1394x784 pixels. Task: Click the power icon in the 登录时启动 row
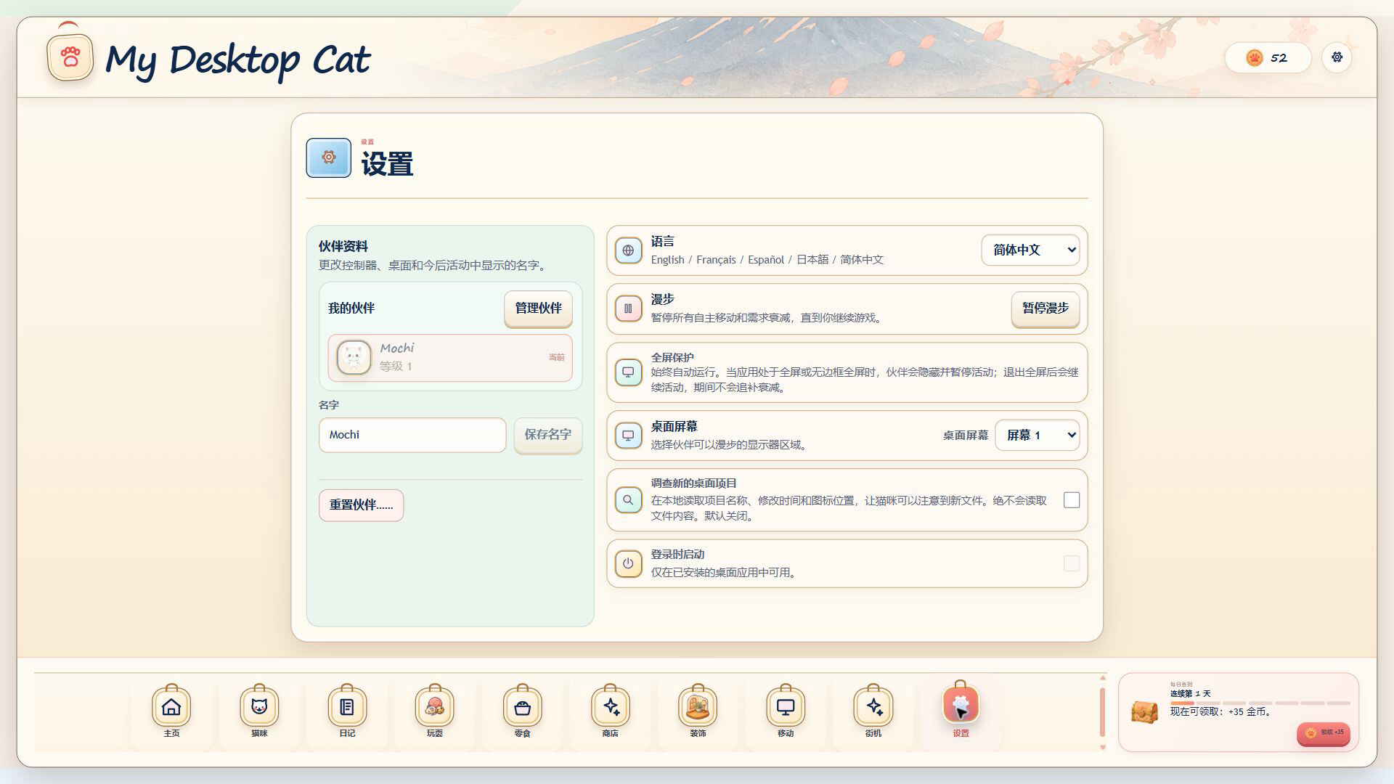click(x=628, y=563)
